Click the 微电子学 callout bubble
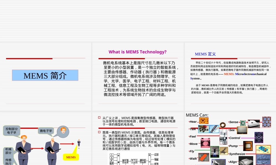This screenshot has height=165, width=276. pos(46,131)
